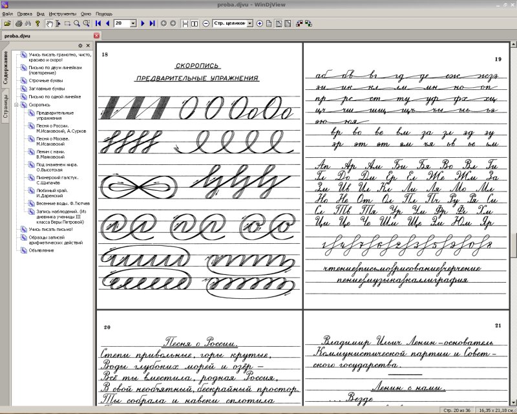Click the zoom in plus icon
Viewport: 517px width, 414px height.
(260, 23)
